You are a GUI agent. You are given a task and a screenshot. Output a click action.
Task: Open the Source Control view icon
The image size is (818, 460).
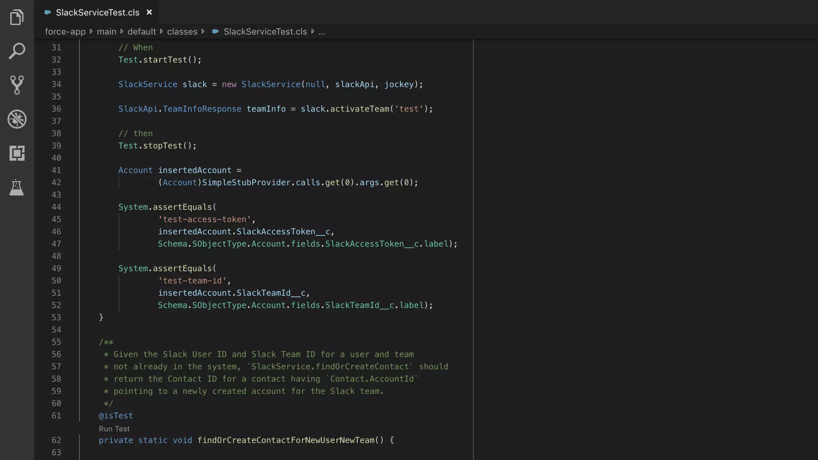point(17,85)
